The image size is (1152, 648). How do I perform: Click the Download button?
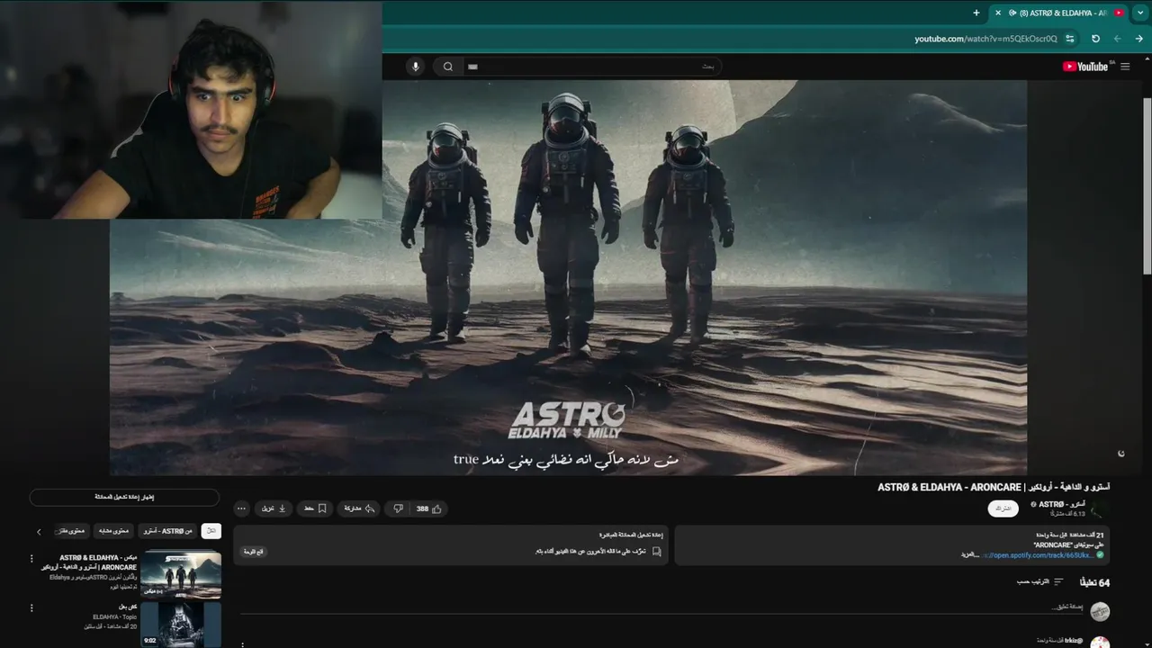(274, 508)
